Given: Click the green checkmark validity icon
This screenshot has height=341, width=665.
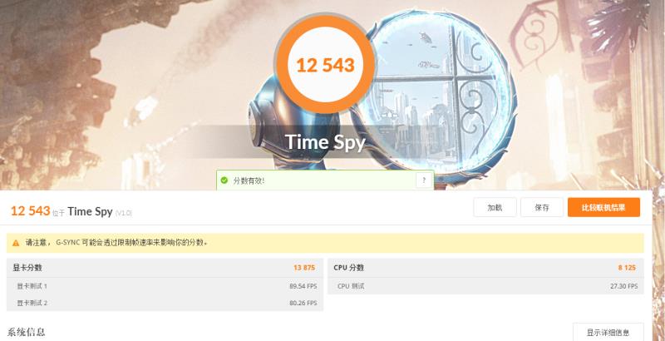Looking at the screenshot, I should pos(224,180).
